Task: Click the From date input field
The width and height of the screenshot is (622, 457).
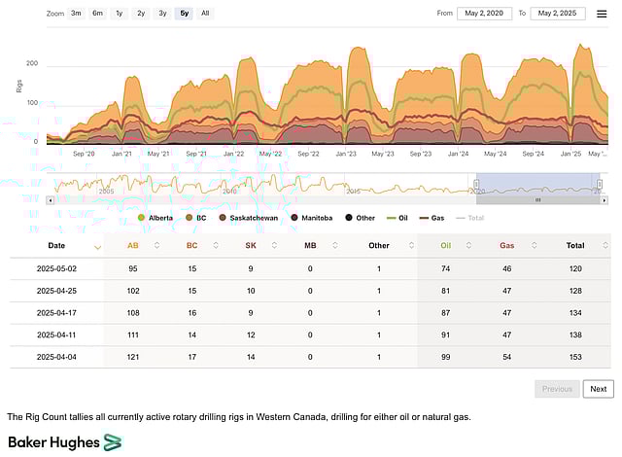Action: coord(482,14)
